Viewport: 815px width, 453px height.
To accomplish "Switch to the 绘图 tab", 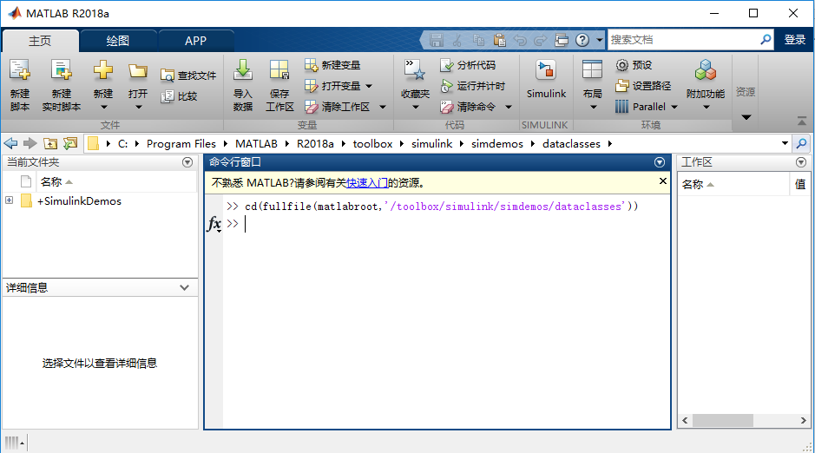I will coord(117,41).
